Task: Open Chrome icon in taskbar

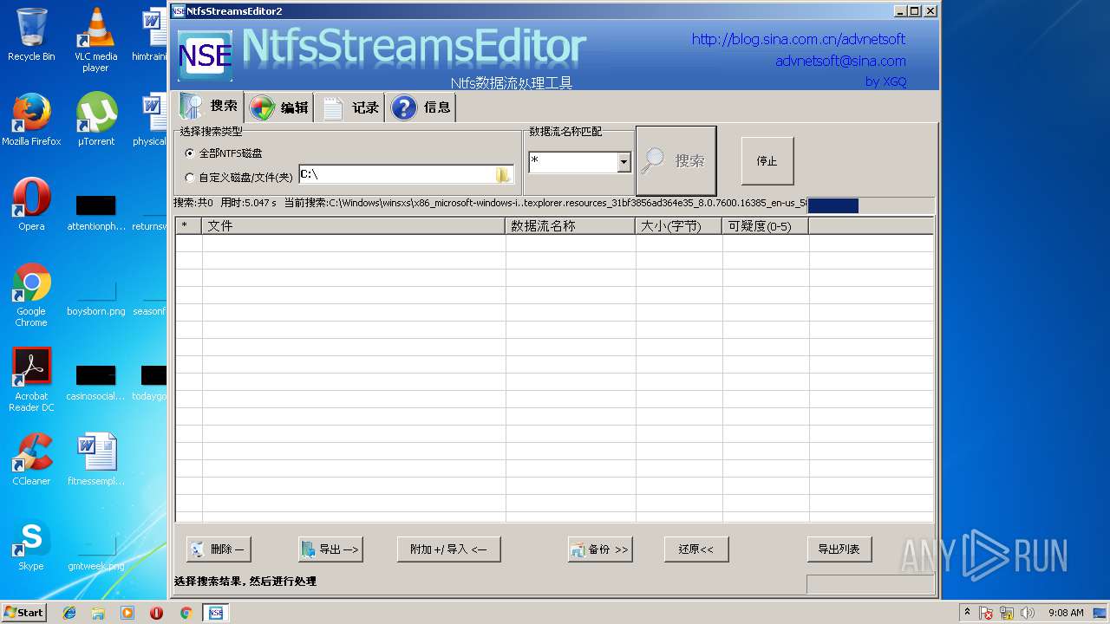Action: click(x=186, y=613)
